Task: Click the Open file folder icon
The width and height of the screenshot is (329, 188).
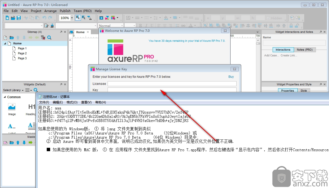Action: 13,18
